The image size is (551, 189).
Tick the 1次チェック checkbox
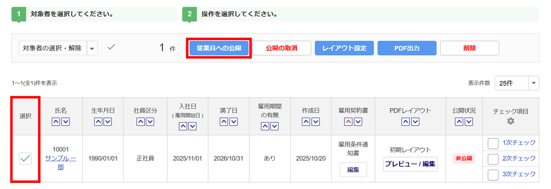[x=493, y=143]
